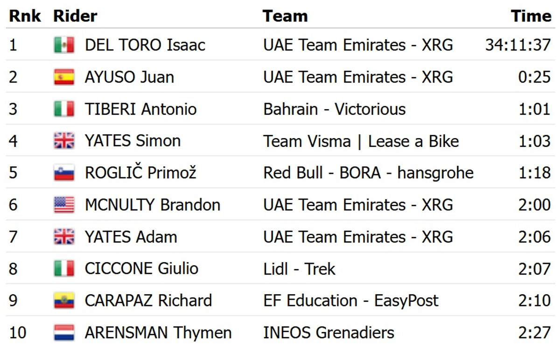
Task: Click the Italian flag beside Tiberi
Action: click(64, 109)
